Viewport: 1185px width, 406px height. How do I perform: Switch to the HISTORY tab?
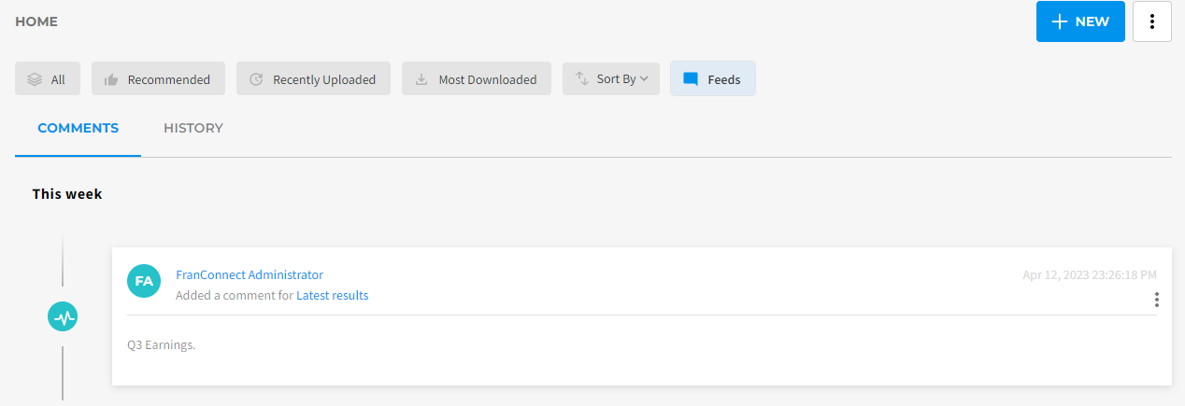(x=193, y=128)
